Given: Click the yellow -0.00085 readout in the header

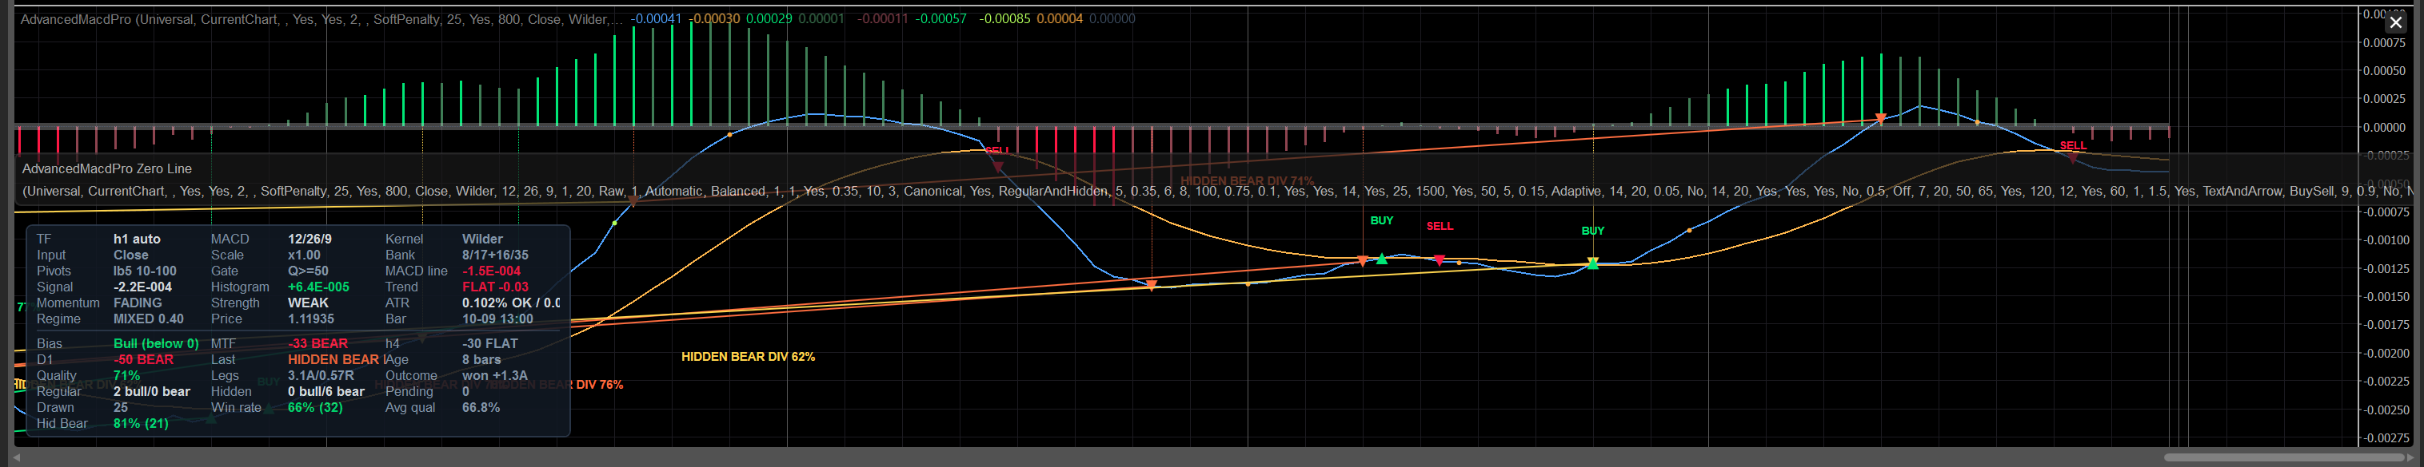Looking at the screenshot, I should (1005, 19).
